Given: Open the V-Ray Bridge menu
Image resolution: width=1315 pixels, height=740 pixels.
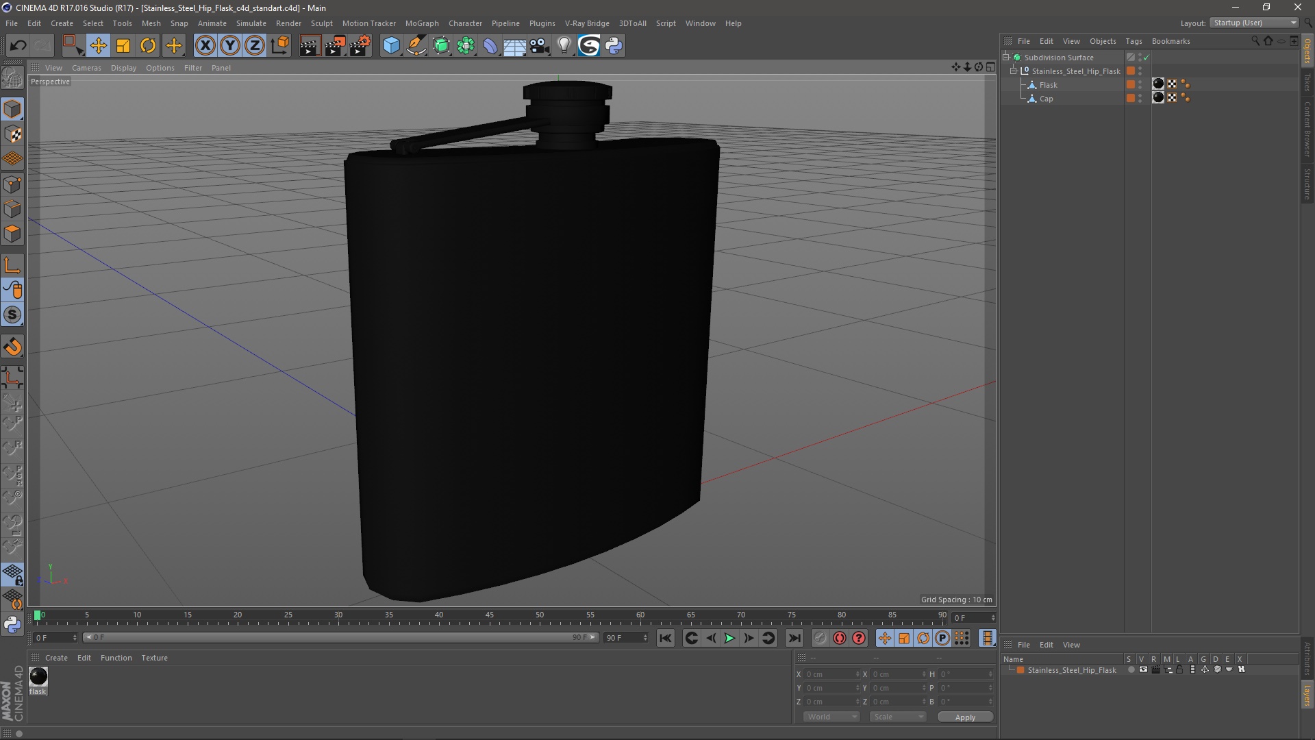Looking at the screenshot, I should click(x=587, y=23).
